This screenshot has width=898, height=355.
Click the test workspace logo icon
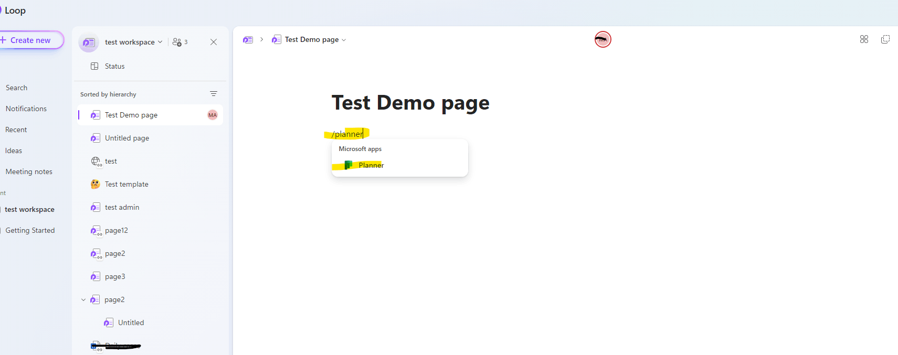coord(89,42)
